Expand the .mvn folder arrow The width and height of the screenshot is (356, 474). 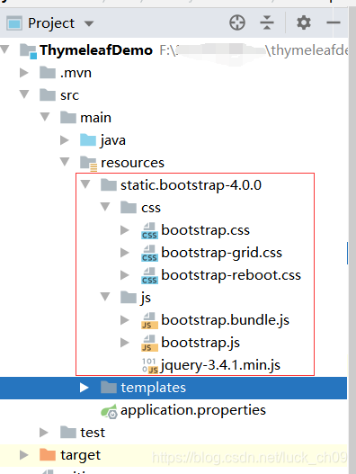pos(24,73)
